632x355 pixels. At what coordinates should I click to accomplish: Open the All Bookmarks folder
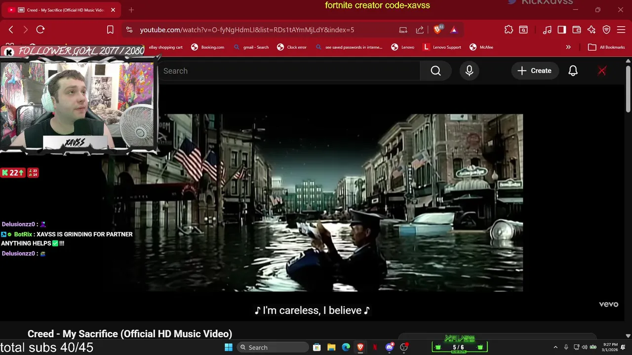[607, 47]
